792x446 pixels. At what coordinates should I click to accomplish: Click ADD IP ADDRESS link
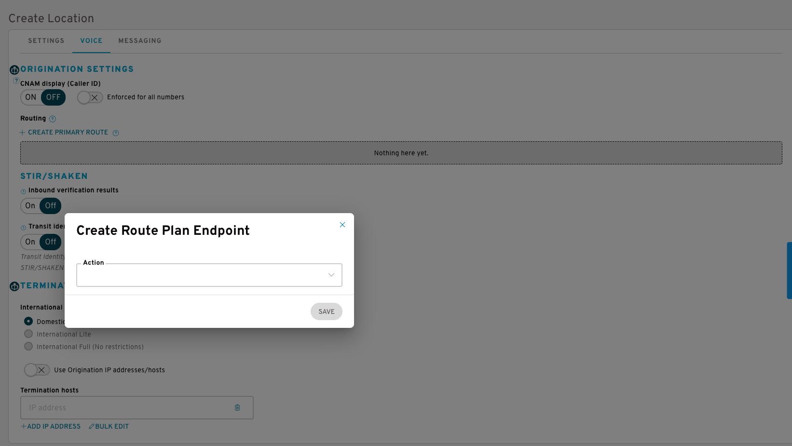click(x=51, y=426)
